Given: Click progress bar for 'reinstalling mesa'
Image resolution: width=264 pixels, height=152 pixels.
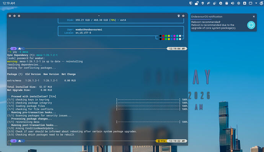Looking at the screenshot, I should pos(148,122).
